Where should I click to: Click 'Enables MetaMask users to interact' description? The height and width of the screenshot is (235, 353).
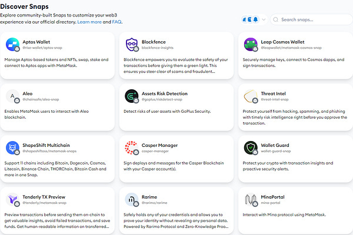click(46, 114)
